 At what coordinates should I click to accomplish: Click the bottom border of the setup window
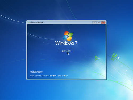66,79
